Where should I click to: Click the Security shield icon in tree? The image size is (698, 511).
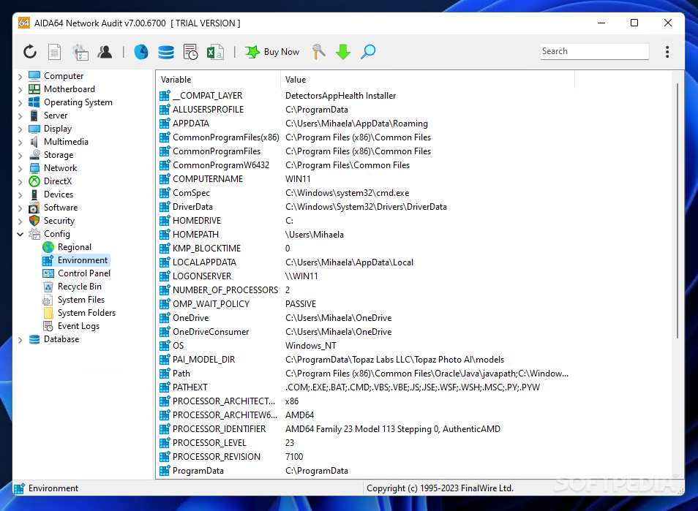coord(34,221)
